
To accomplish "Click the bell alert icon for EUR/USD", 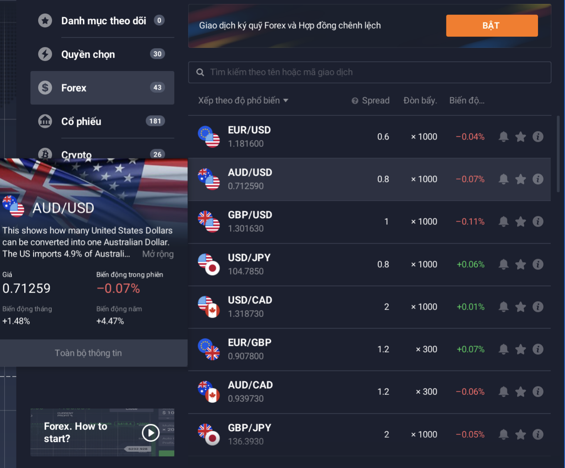I will (503, 136).
